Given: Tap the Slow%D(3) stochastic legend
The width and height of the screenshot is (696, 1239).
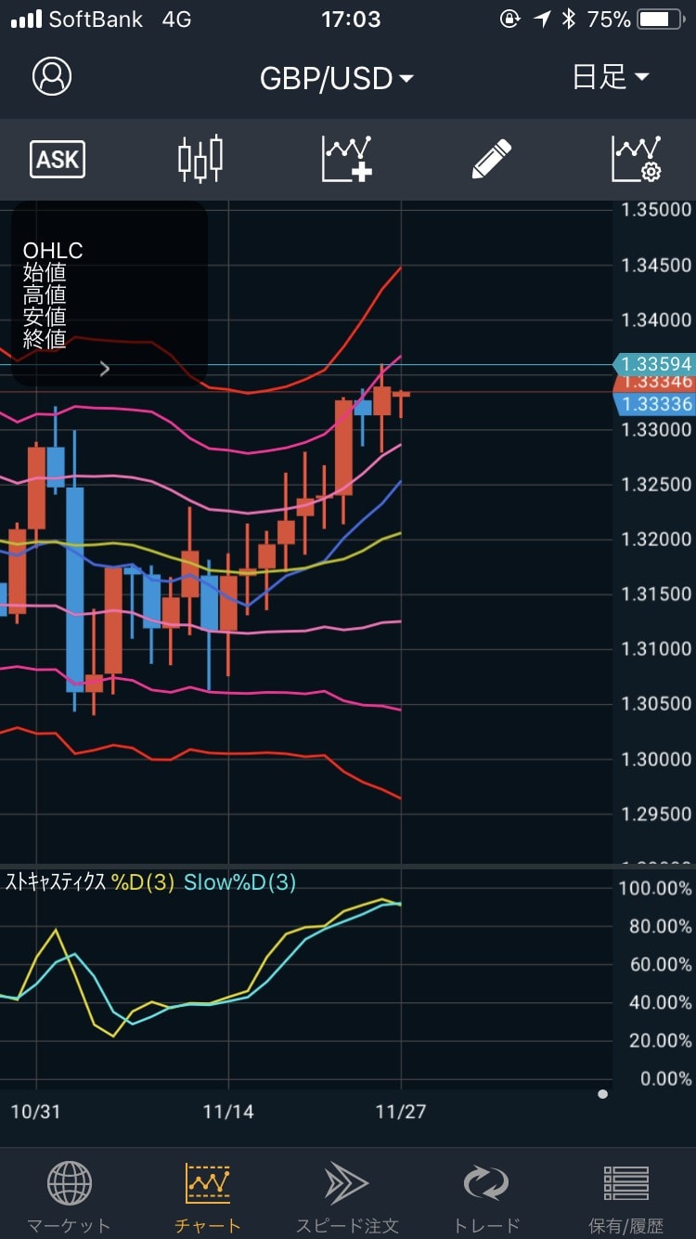Looking at the screenshot, I should 239,882.
